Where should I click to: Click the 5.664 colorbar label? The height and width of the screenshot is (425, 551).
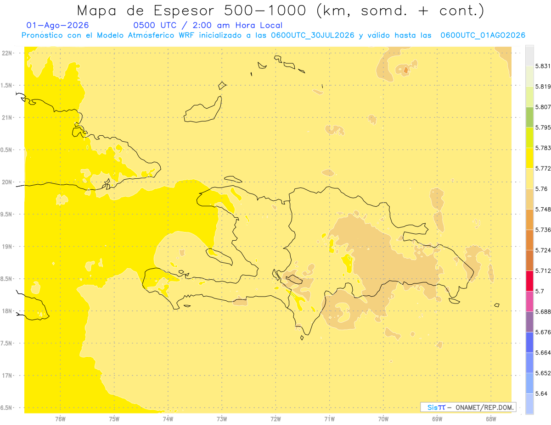tap(543, 353)
